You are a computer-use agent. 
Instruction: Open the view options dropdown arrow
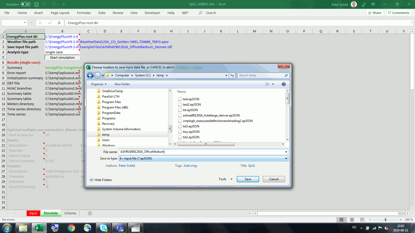(x=273, y=84)
